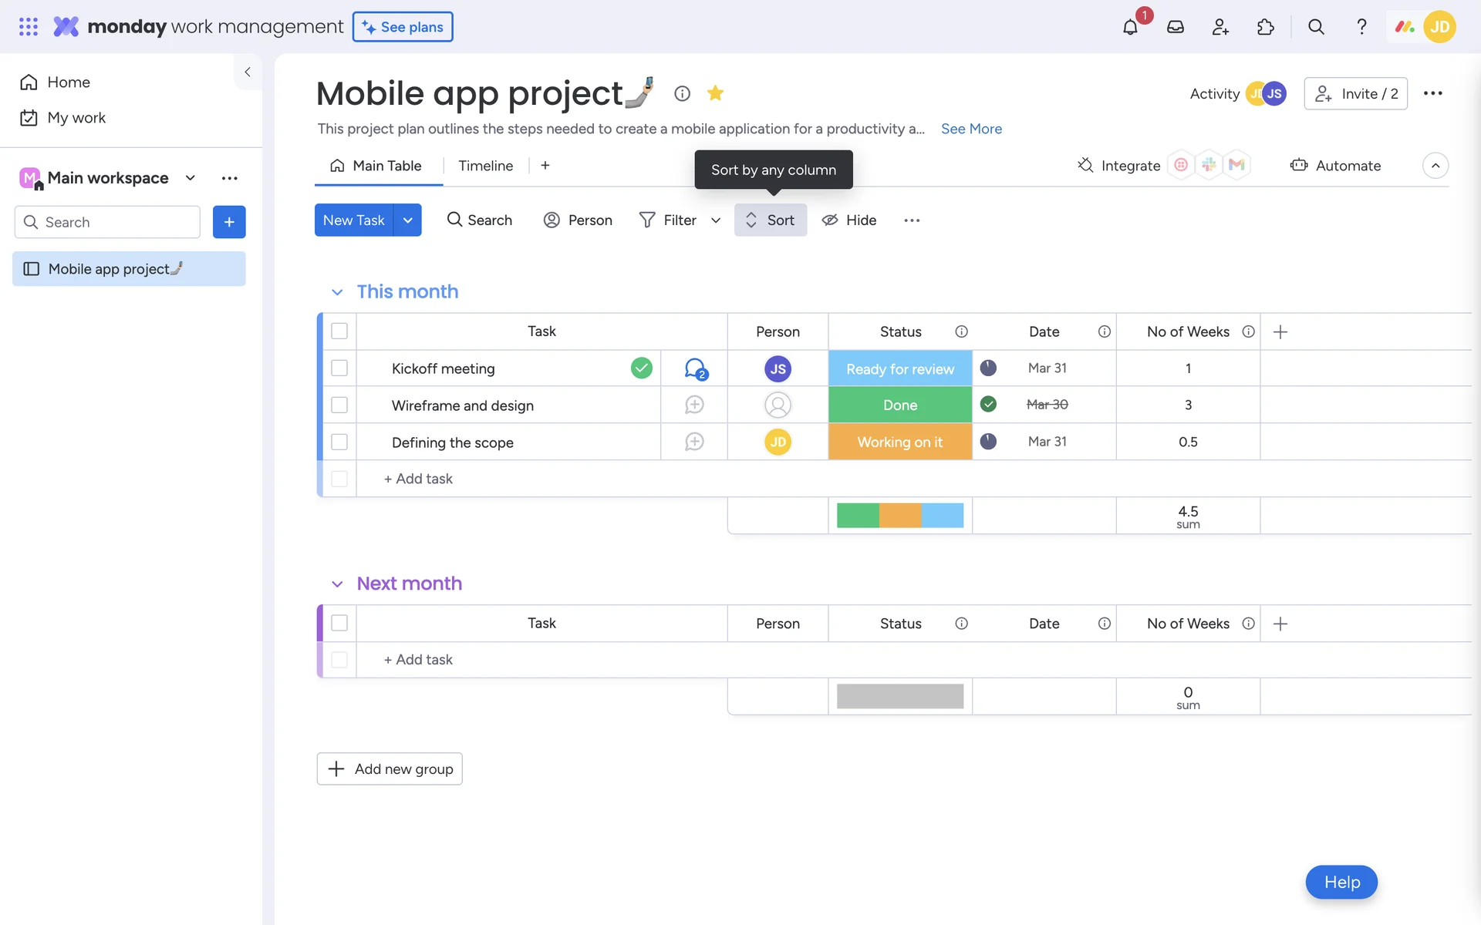The image size is (1481, 925).
Task: Click Add new group button
Action: [x=390, y=769]
